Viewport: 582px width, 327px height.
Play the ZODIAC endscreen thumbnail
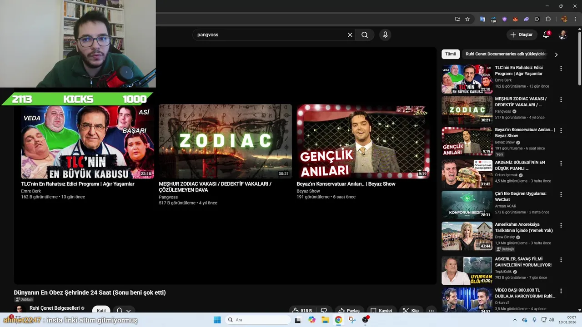(x=225, y=141)
